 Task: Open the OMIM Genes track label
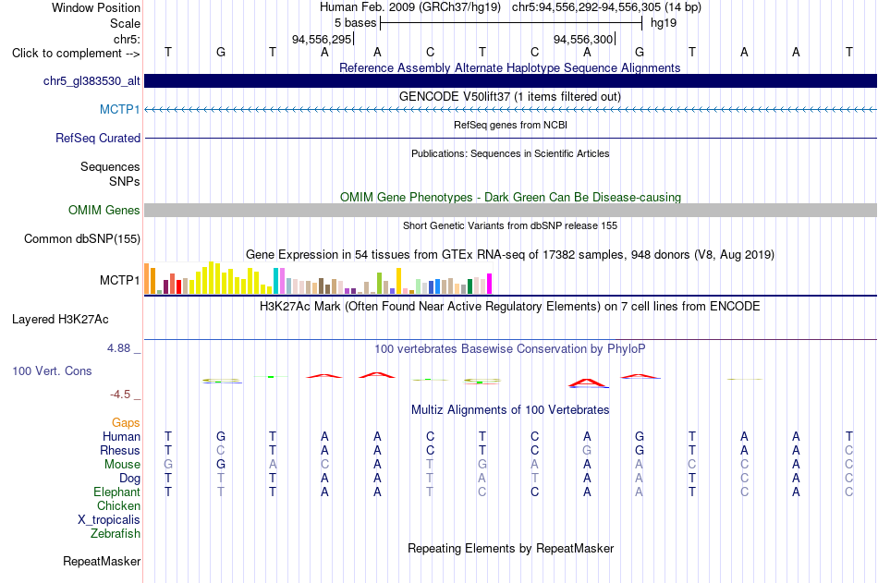point(104,210)
